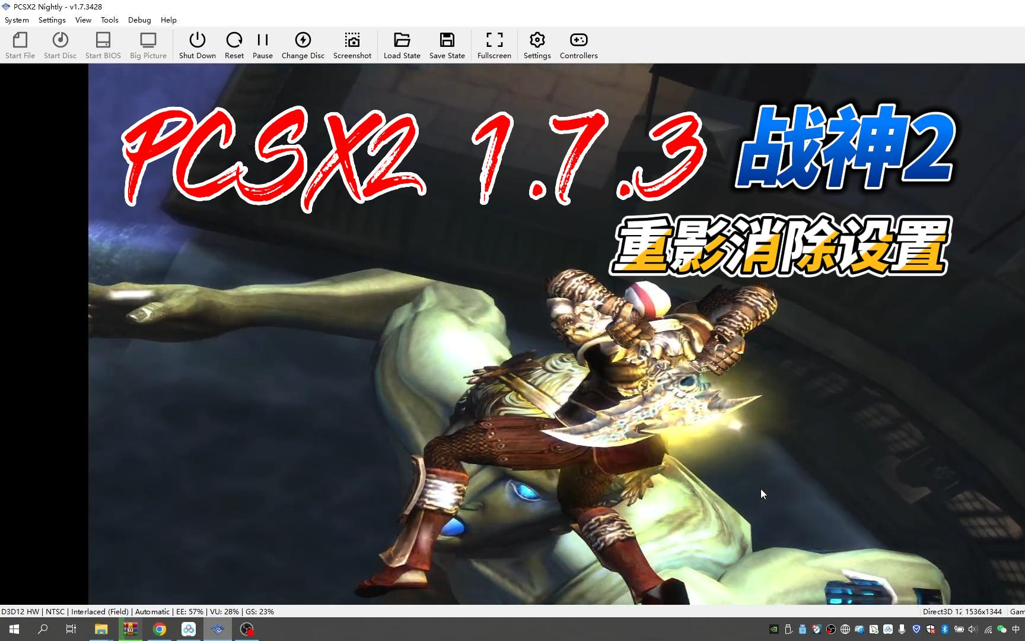Open the Tools menu
This screenshot has height=641, width=1025.
[110, 20]
